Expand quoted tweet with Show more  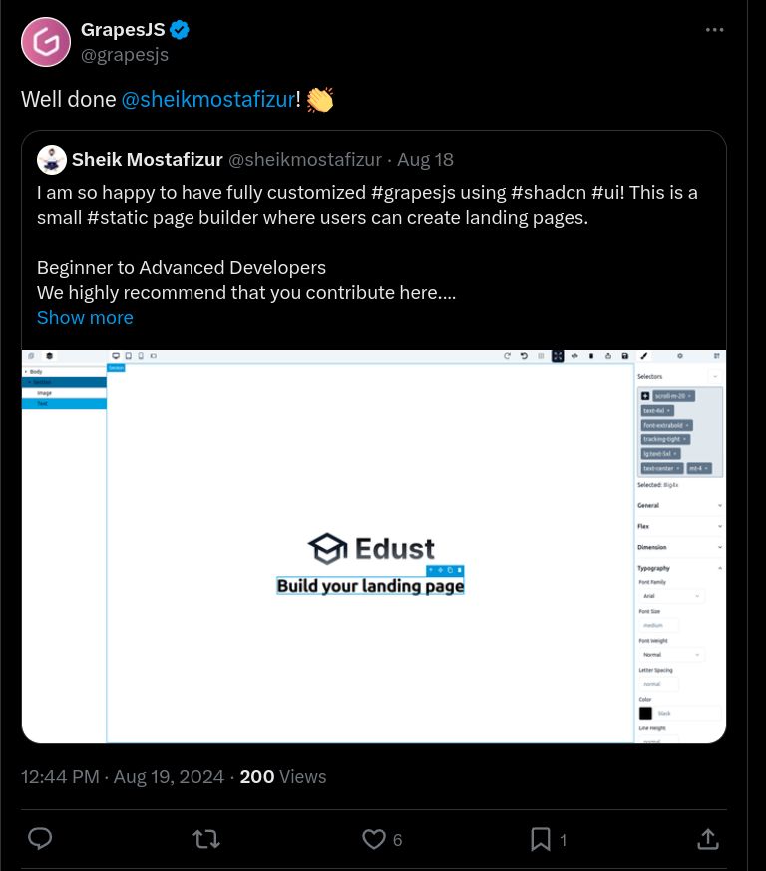click(x=85, y=318)
